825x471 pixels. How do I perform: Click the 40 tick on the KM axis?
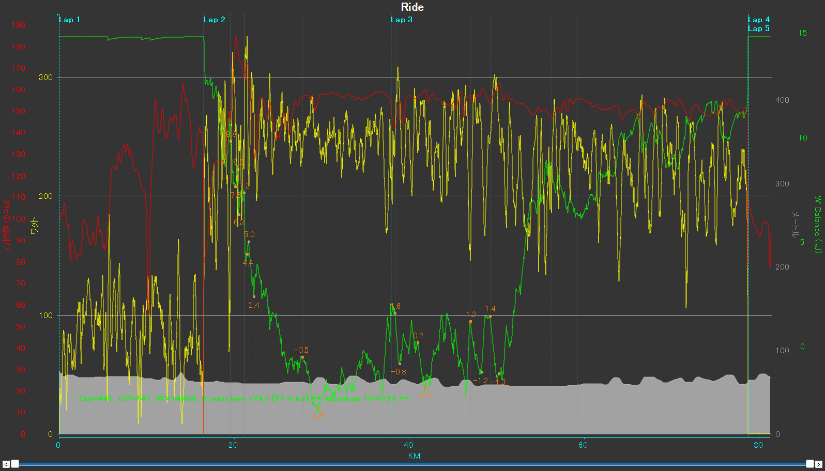[x=408, y=445]
